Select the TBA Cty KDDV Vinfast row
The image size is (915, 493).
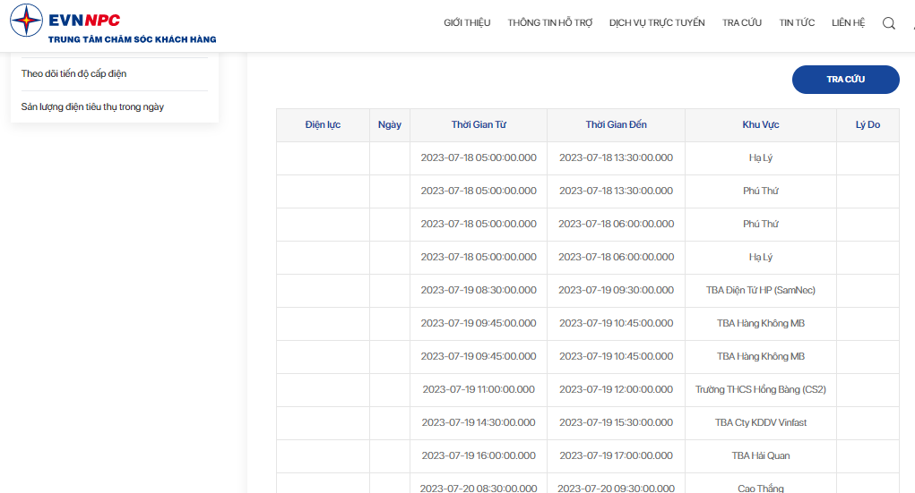pos(588,423)
